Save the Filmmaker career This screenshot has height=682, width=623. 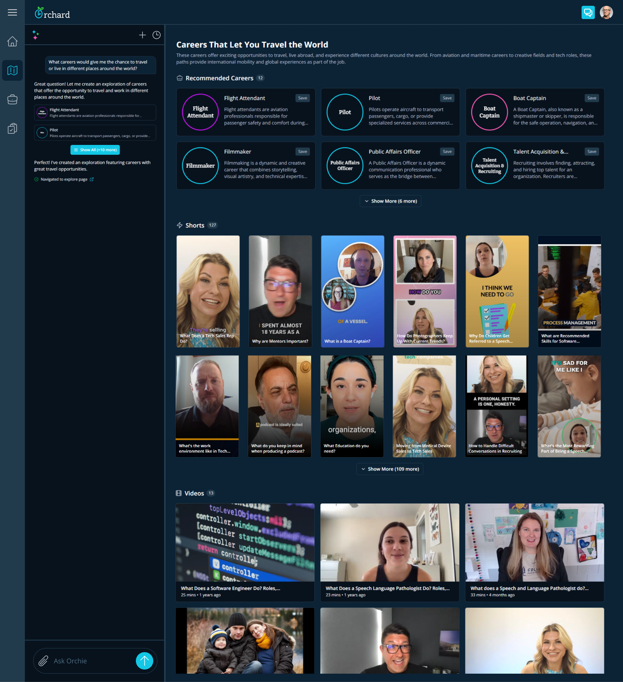[x=303, y=152]
